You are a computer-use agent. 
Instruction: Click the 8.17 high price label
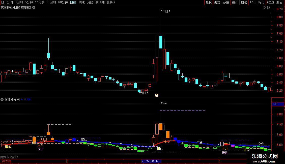pos(167,11)
